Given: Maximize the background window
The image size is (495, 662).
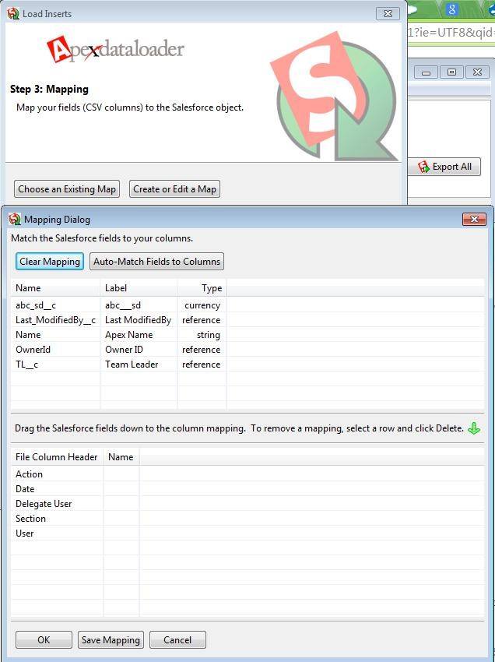Looking at the screenshot, I should [x=451, y=72].
